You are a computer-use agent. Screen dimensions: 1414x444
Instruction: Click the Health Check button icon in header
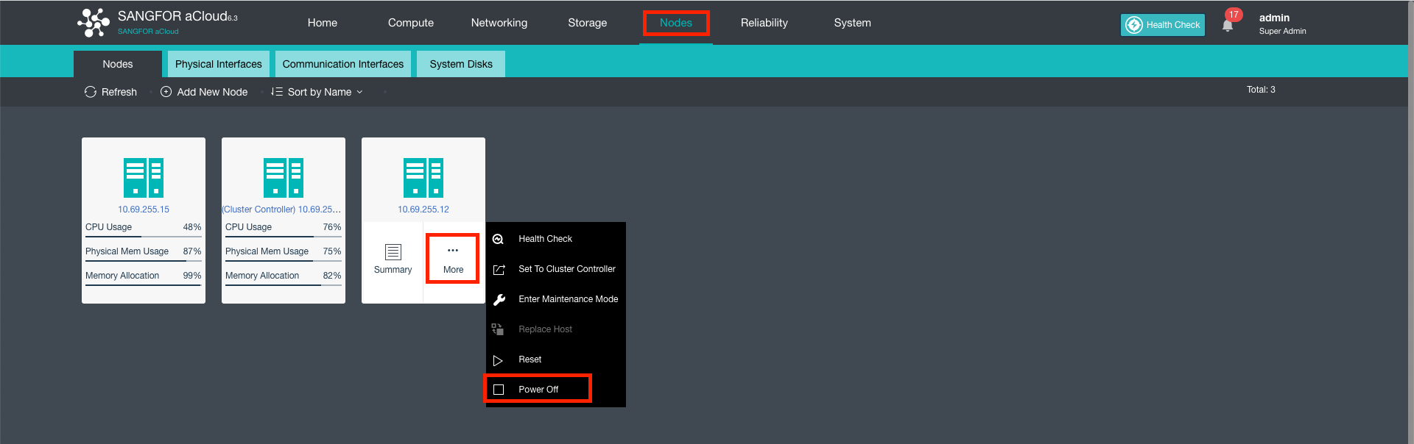point(1134,25)
